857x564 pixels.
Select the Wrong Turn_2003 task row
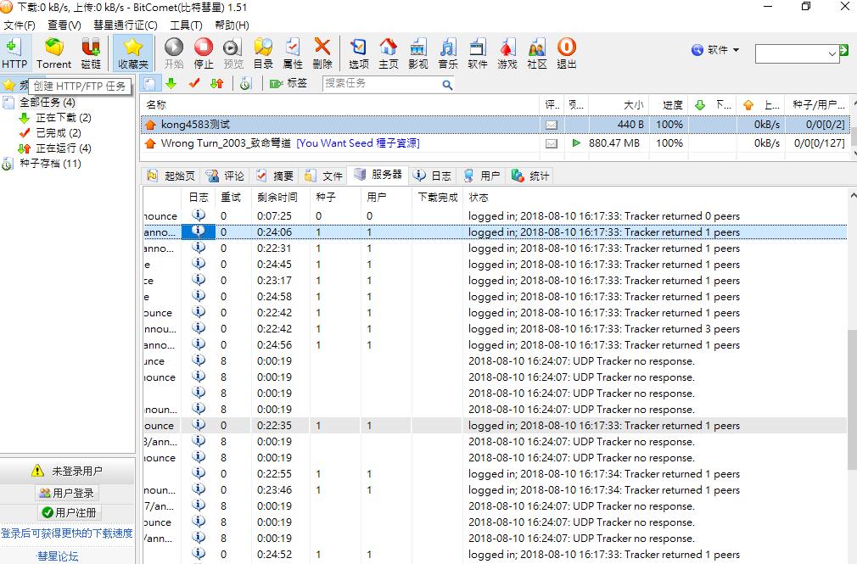496,143
